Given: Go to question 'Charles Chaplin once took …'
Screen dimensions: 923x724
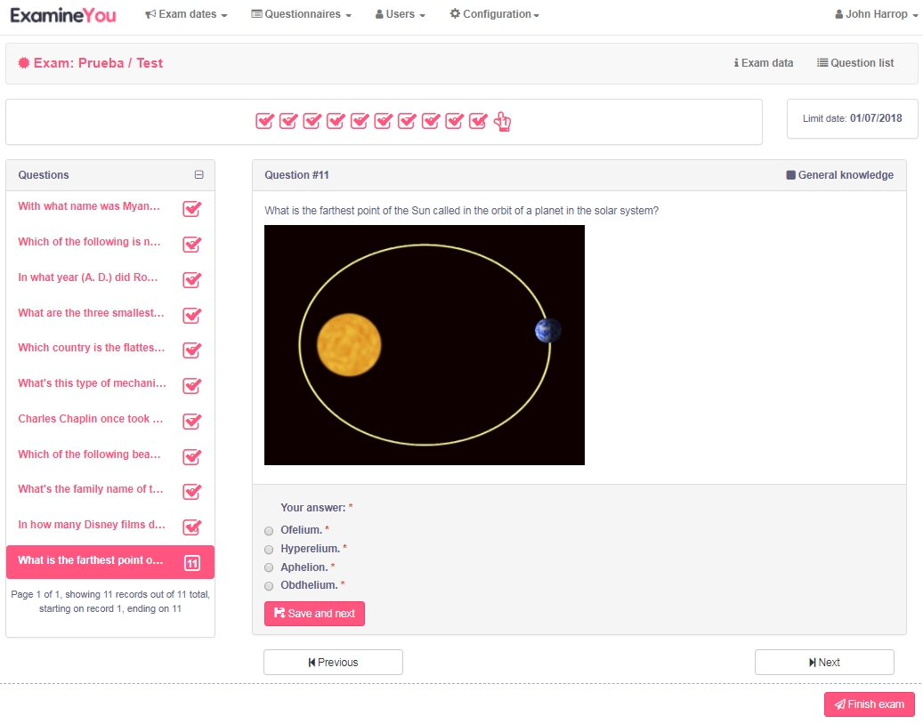Looking at the screenshot, I should (90, 419).
